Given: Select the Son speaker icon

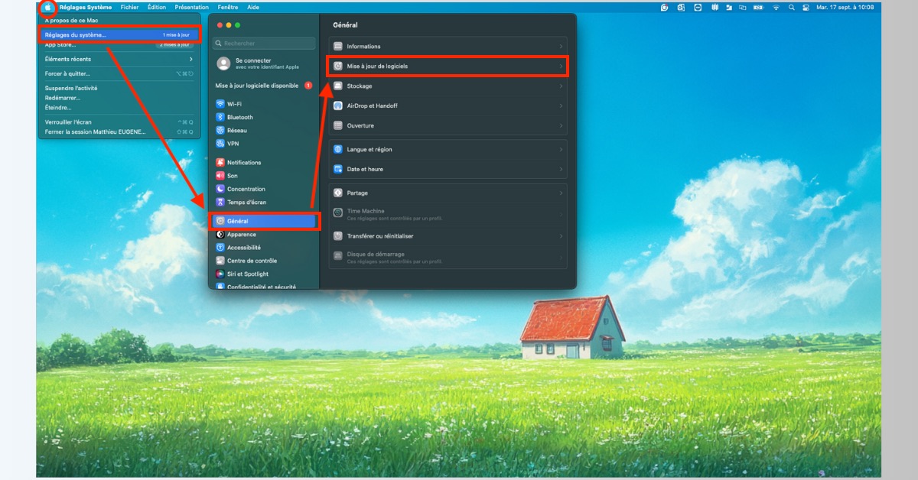Looking at the screenshot, I should click(x=220, y=175).
